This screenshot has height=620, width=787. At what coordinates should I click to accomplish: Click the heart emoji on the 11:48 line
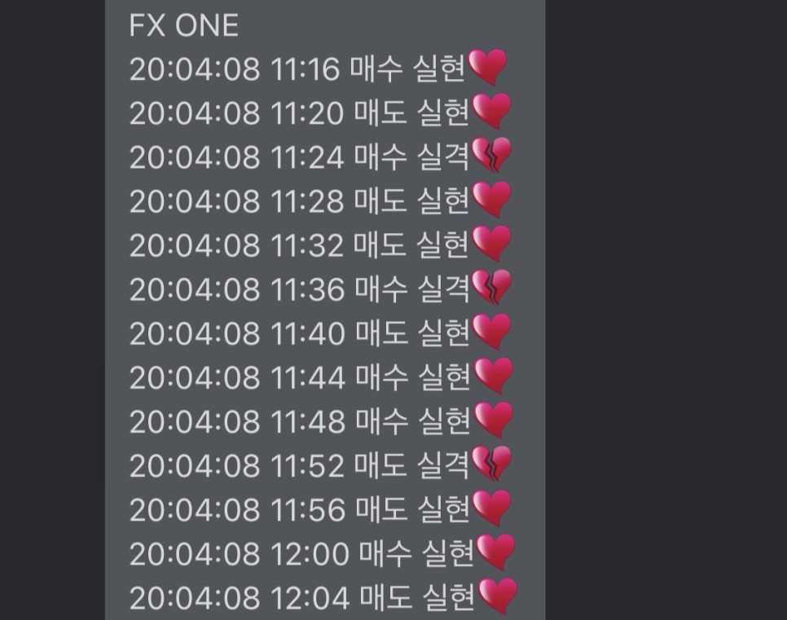(x=494, y=420)
